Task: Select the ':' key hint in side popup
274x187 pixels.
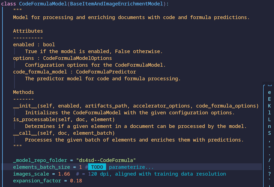Action: (269, 167)
